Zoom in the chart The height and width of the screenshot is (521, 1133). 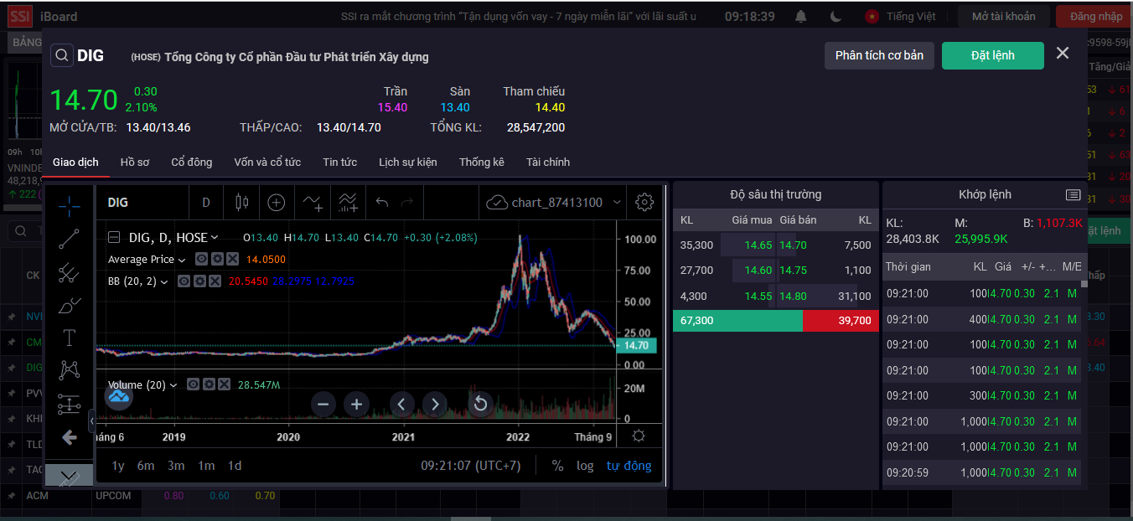(x=356, y=405)
